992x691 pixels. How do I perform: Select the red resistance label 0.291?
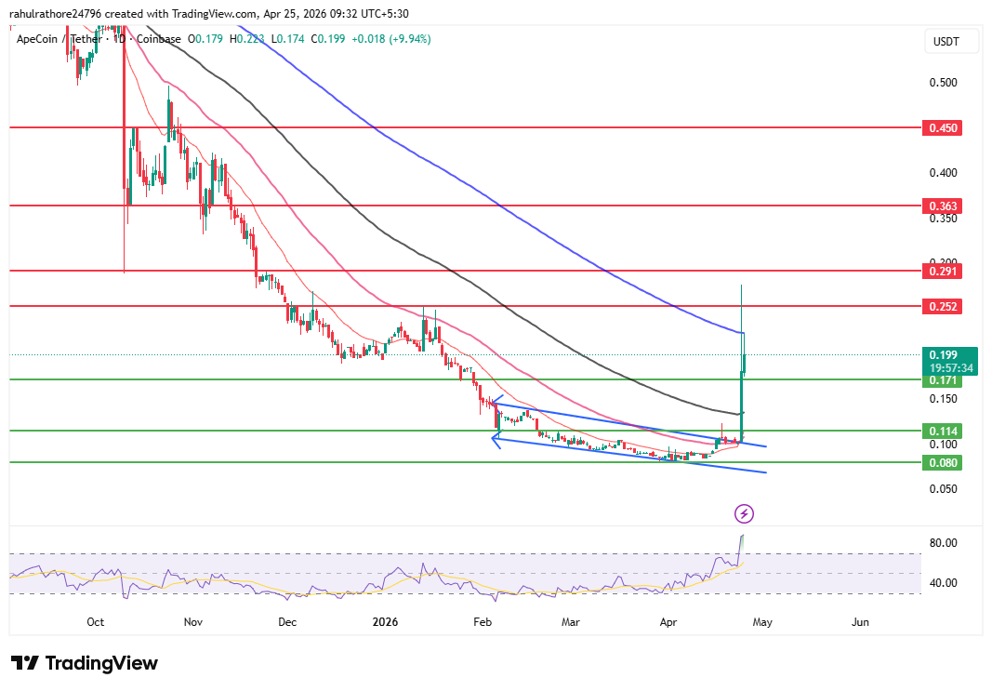tap(943, 272)
